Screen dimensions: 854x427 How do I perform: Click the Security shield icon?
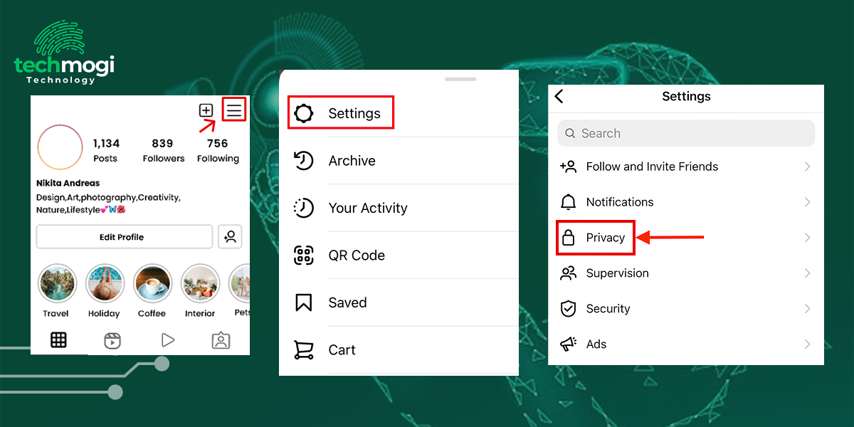(x=568, y=309)
